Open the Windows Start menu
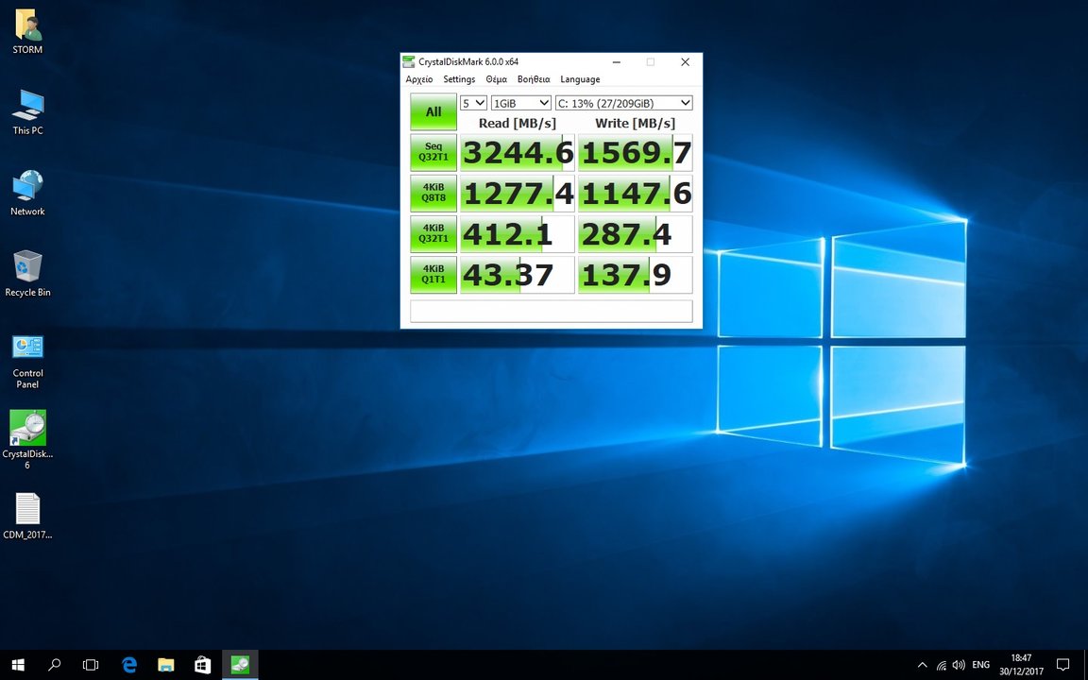 pos(18,665)
